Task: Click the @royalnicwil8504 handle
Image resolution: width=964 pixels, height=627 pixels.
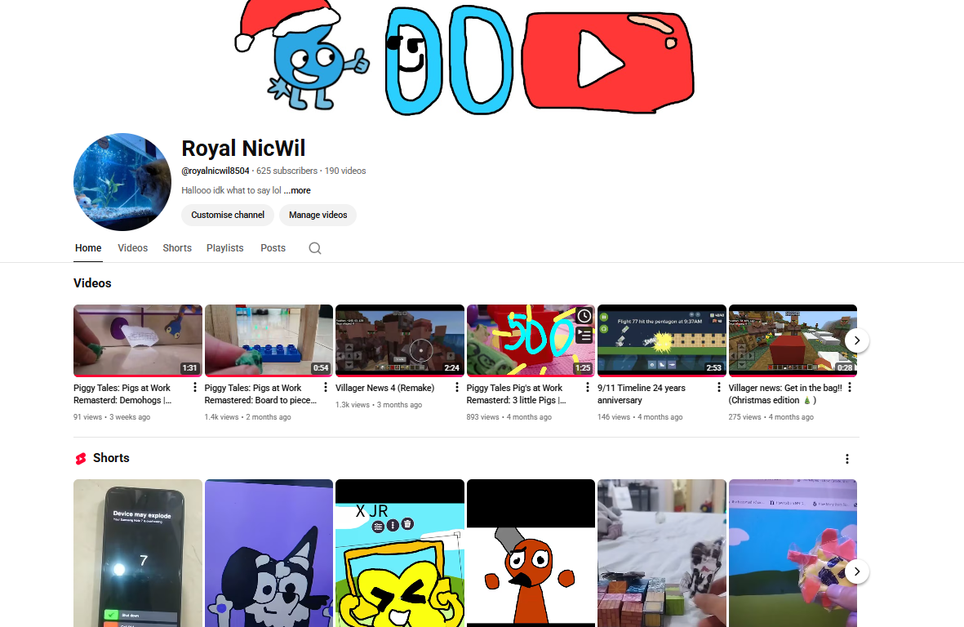Action: pyautogui.click(x=215, y=171)
